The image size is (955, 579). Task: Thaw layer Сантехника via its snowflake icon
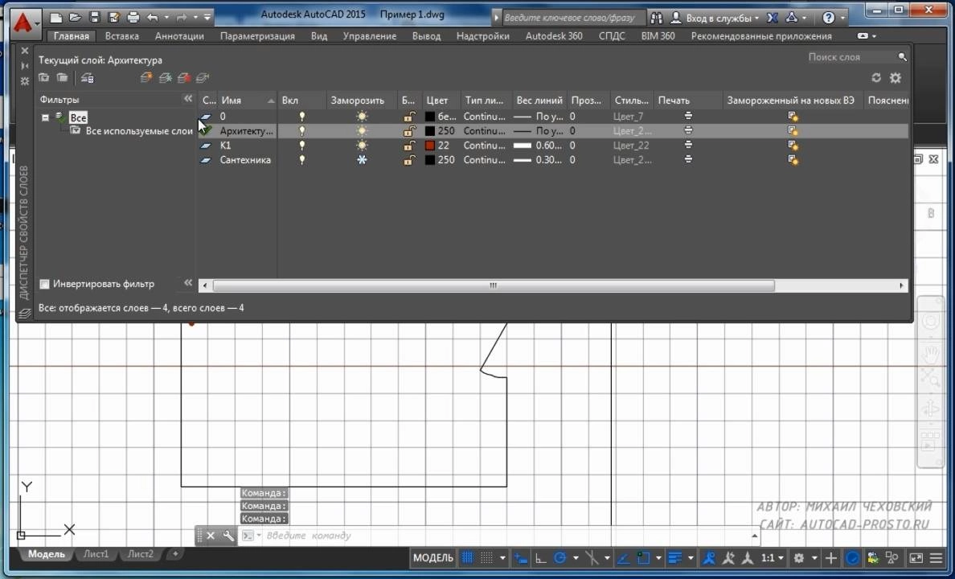(x=362, y=160)
